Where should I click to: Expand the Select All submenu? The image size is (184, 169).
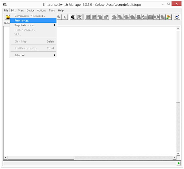coord(33,55)
